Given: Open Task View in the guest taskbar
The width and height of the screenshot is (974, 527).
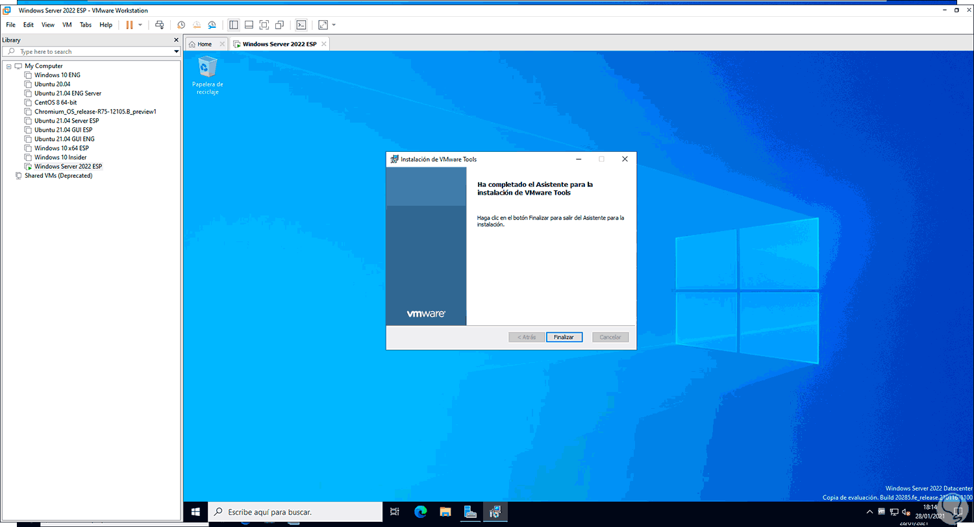Looking at the screenshot, I should coord(395,512).
